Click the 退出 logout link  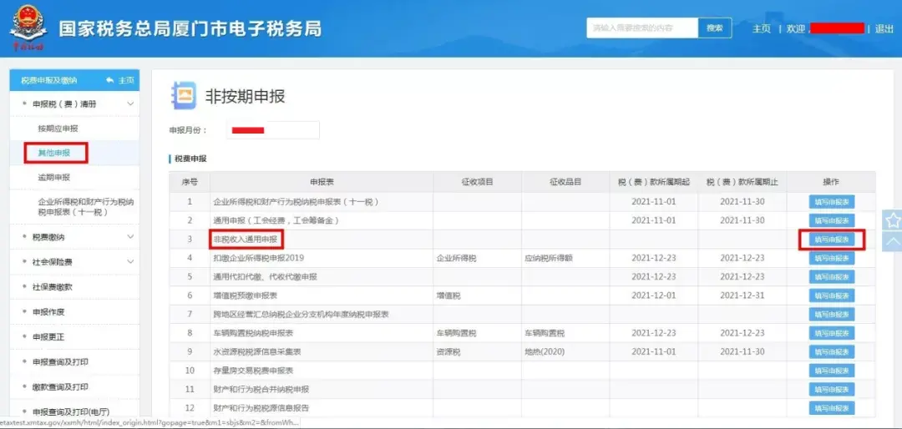[x=884, y=28]
